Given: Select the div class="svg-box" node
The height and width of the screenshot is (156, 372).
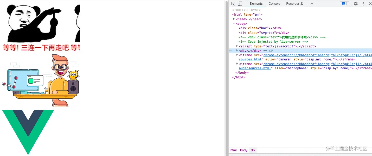Looking at the screenshot, I should click(264, 33).
